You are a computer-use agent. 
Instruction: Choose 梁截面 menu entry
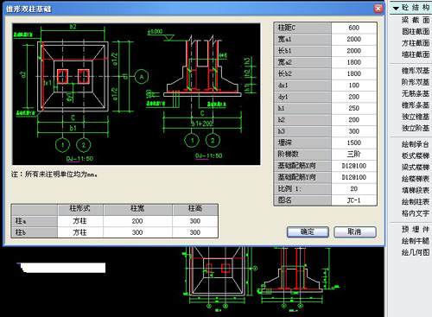(415, 20)
